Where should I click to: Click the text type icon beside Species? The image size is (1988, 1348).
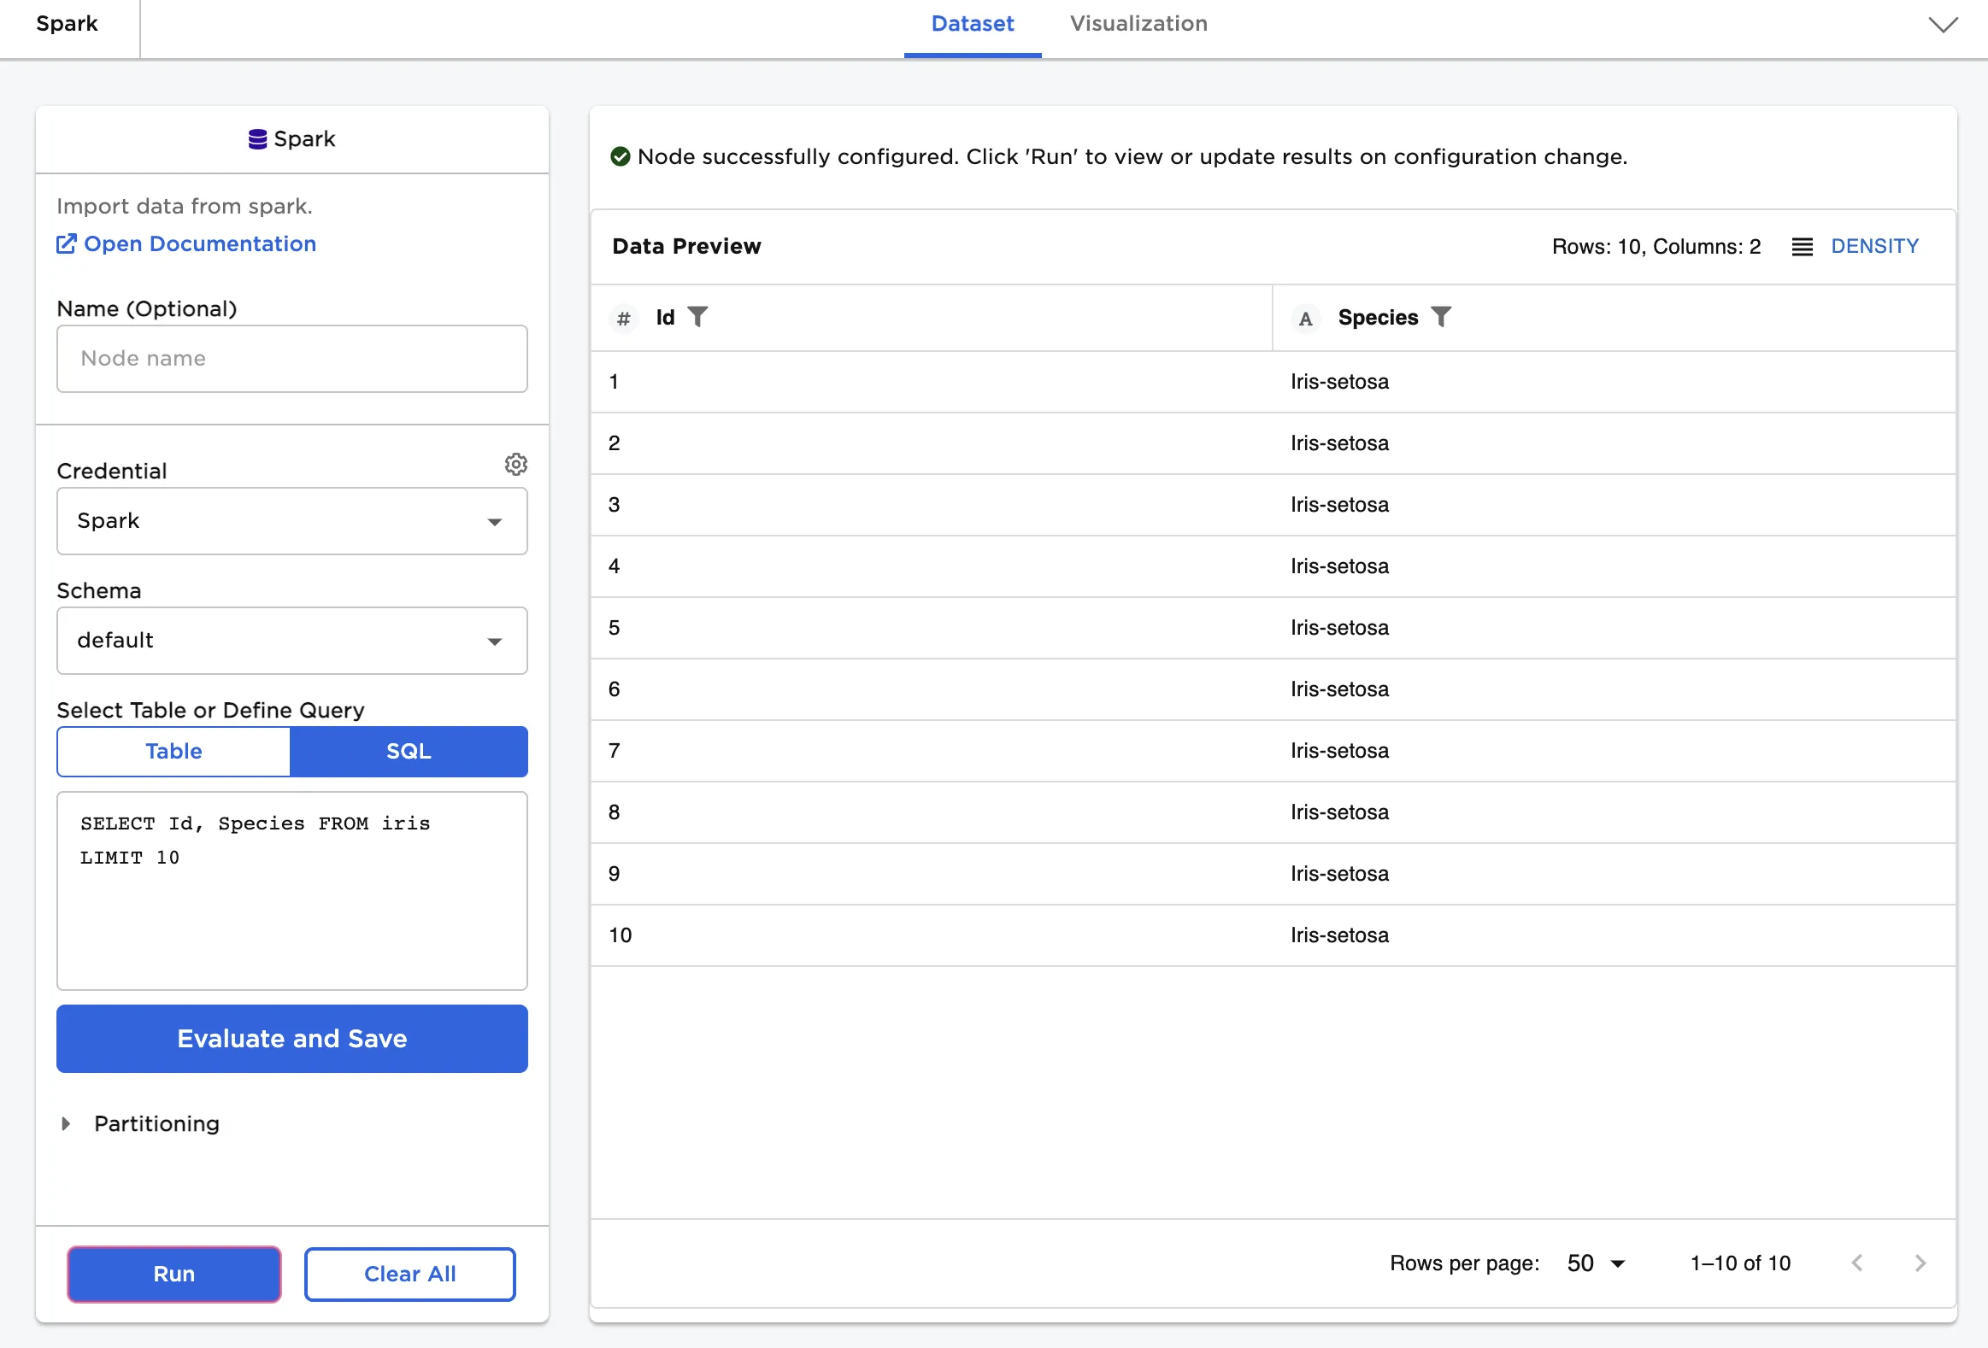1305,319
